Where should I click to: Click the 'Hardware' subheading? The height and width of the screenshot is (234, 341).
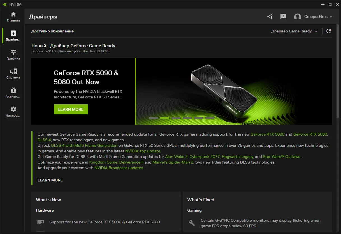[x=45, y=210]
